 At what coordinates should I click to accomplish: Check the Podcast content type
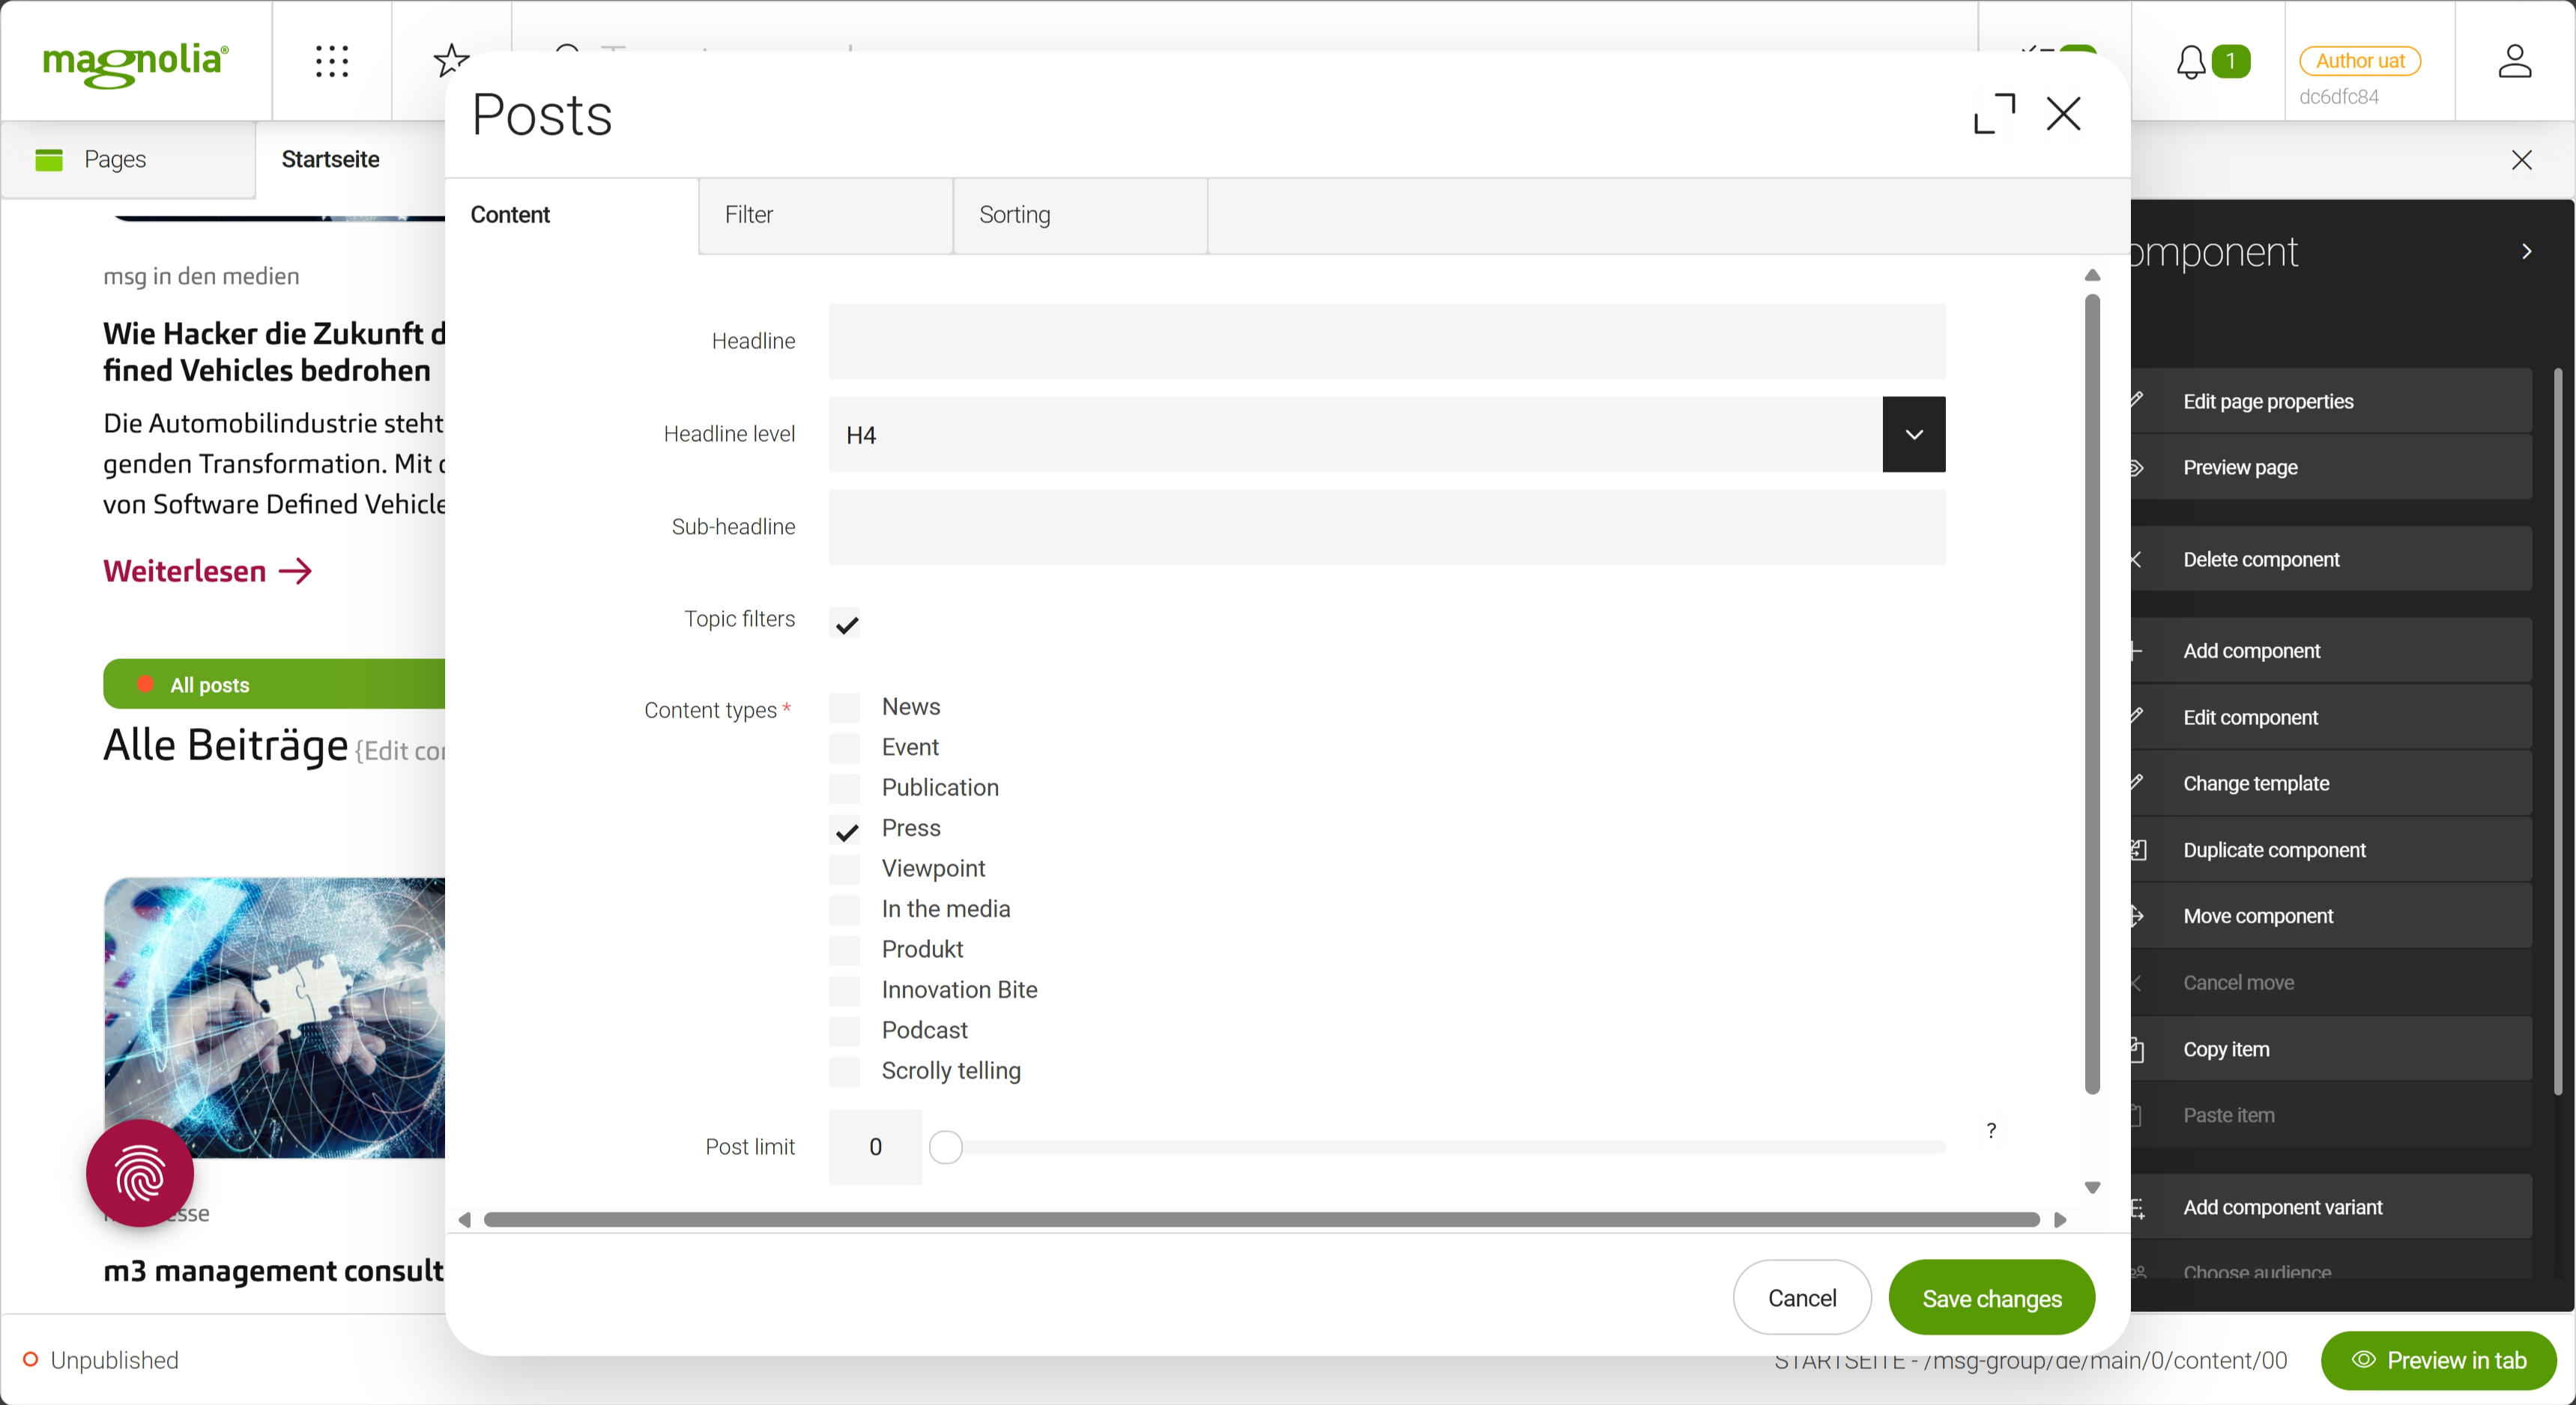846,1031
